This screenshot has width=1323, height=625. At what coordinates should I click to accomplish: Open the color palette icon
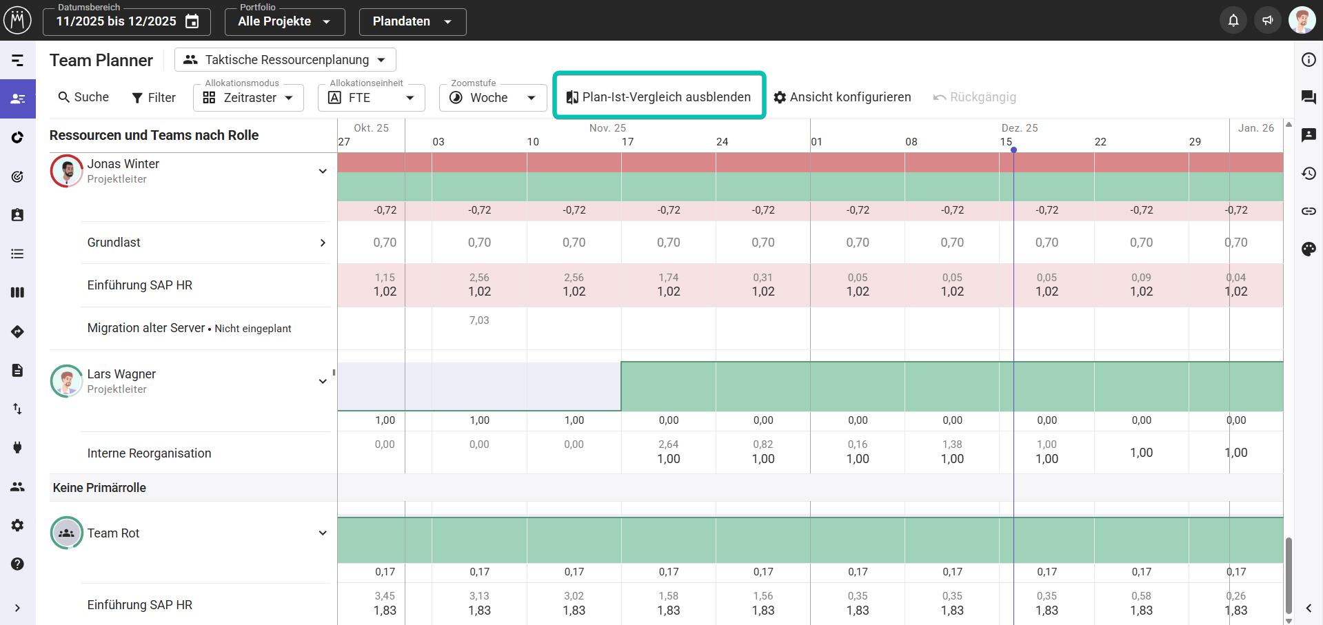pyautogui.click(x=1309, y=249)
